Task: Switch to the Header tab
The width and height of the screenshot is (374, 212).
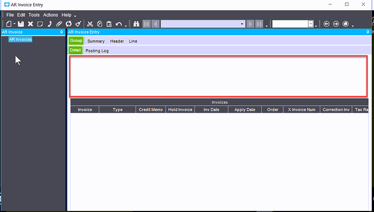Action: point(117,41)
